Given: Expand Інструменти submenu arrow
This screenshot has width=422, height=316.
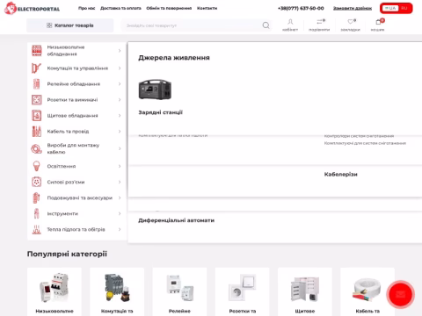Looking at the screenshot, I should pos(120,213).
